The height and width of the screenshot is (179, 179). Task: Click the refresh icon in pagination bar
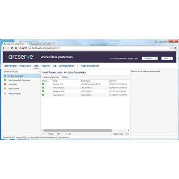[69, 134]
